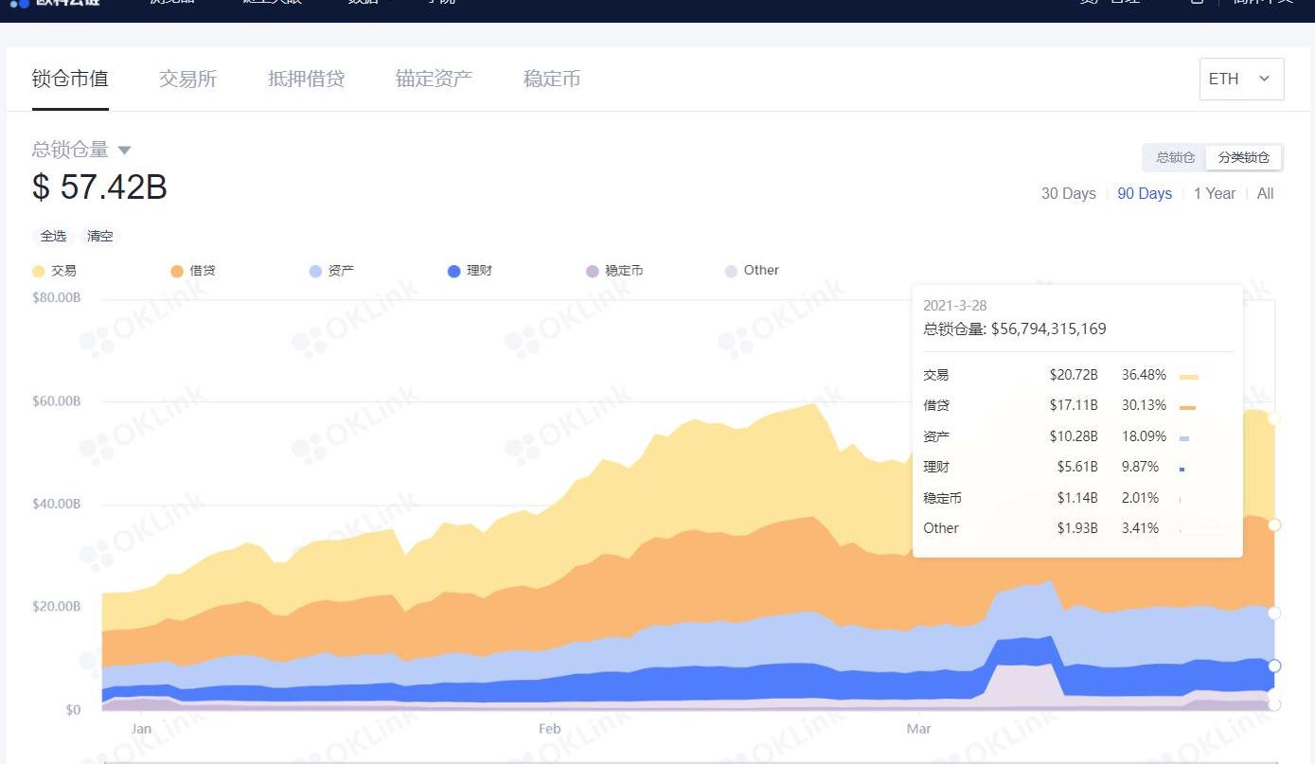Click the Mar axis label
Screen dimensions: 1315x764
coord(918,729)
